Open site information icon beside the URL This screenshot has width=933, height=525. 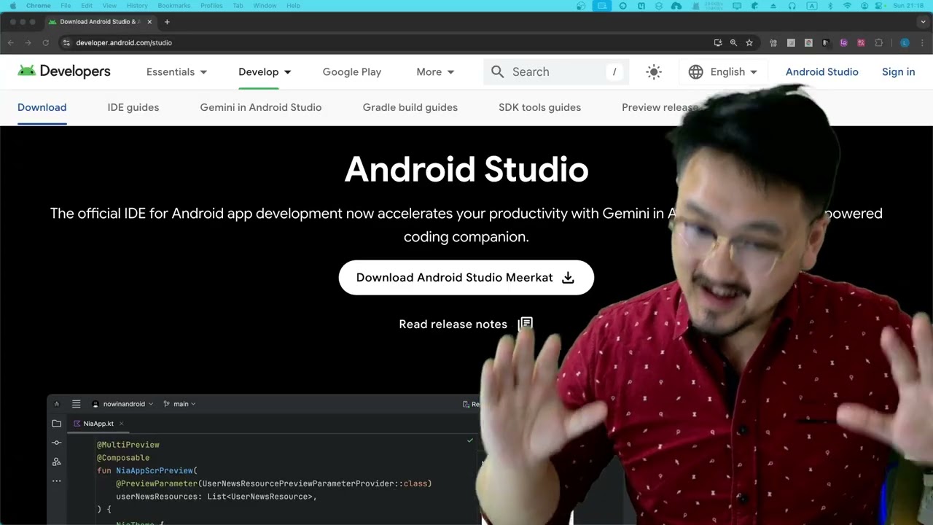click(x=66, y=43)
